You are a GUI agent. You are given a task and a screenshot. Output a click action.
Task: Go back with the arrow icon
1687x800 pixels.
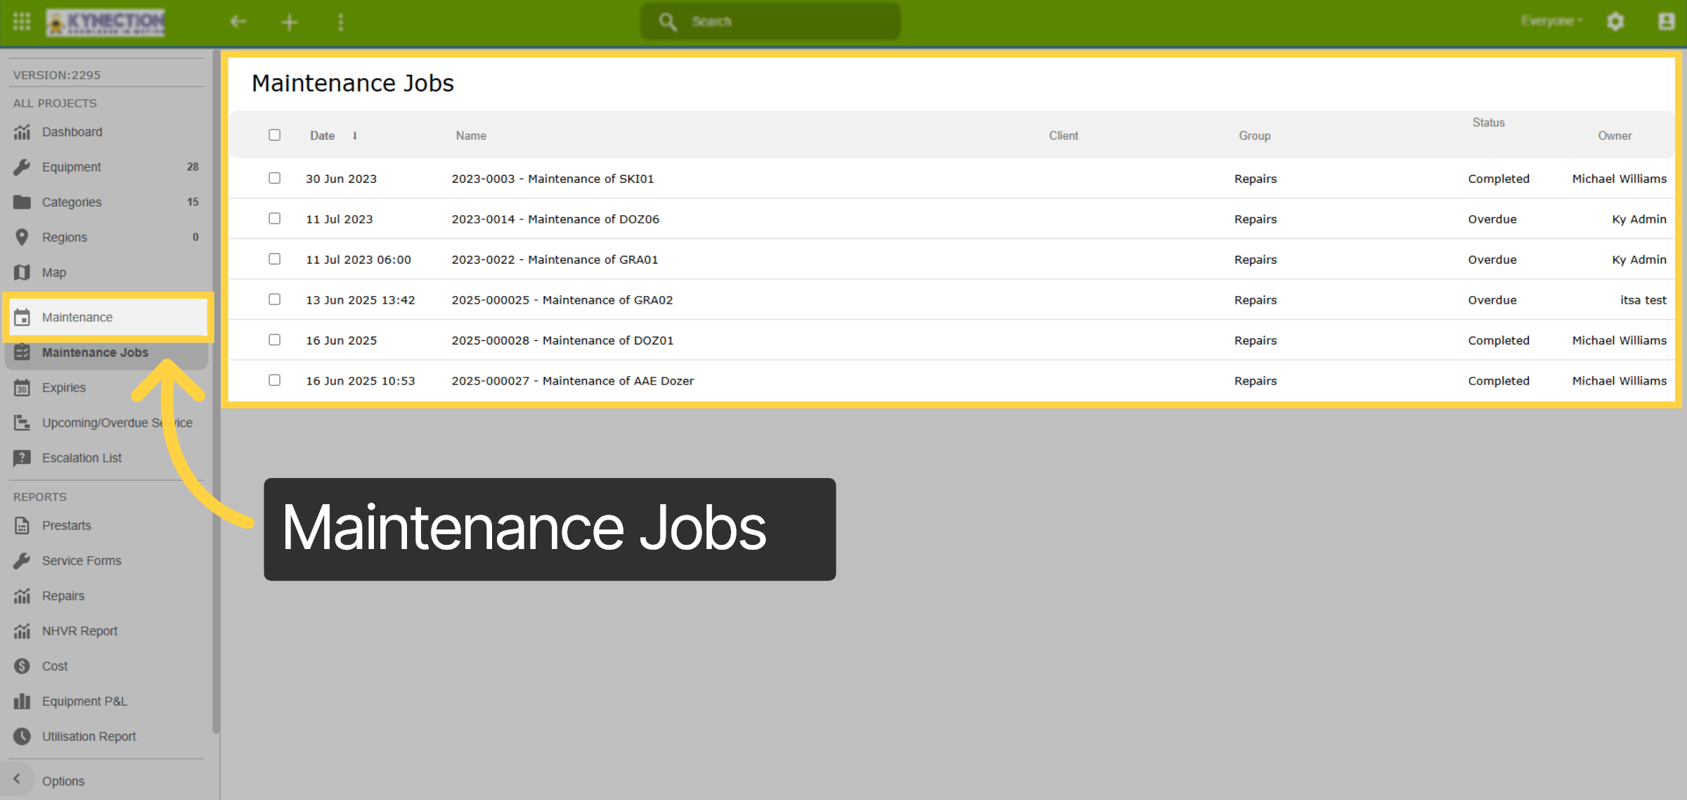[238, 22]
